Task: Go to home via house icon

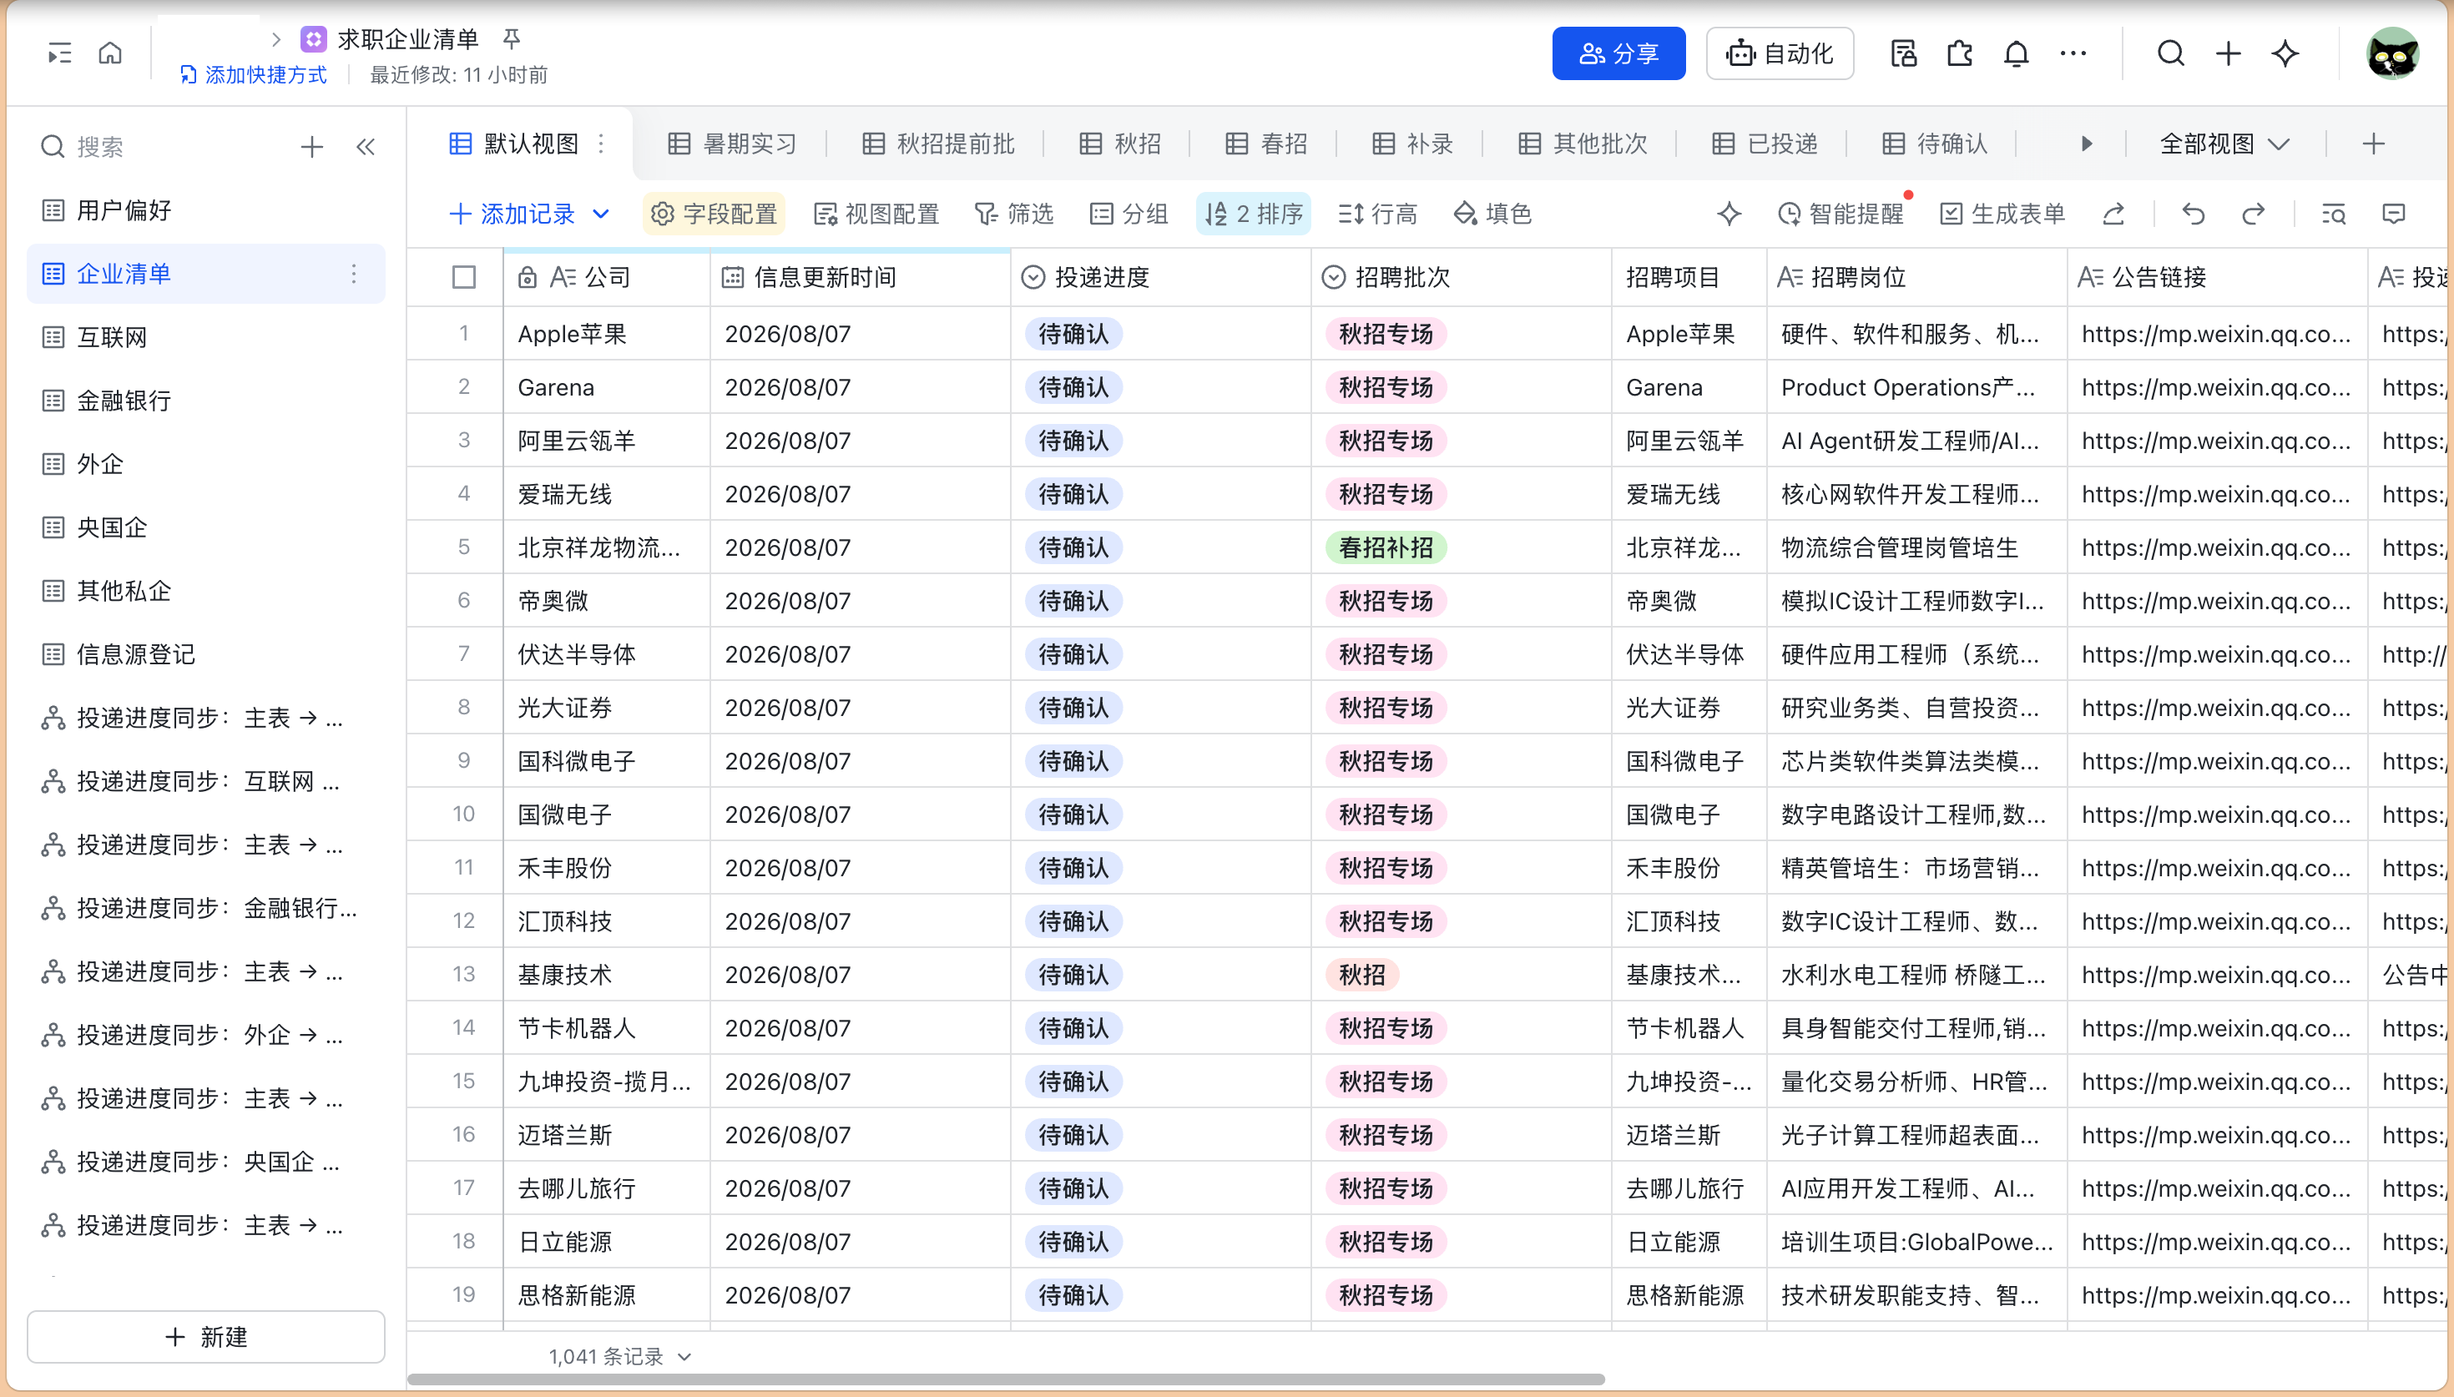Action: (110, 53)
